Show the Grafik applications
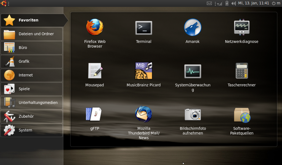 (x=32, y=61)
